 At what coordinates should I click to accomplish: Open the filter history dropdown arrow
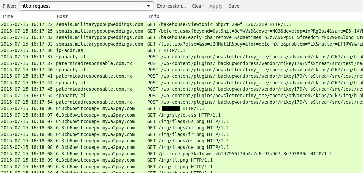coord(149,6)
